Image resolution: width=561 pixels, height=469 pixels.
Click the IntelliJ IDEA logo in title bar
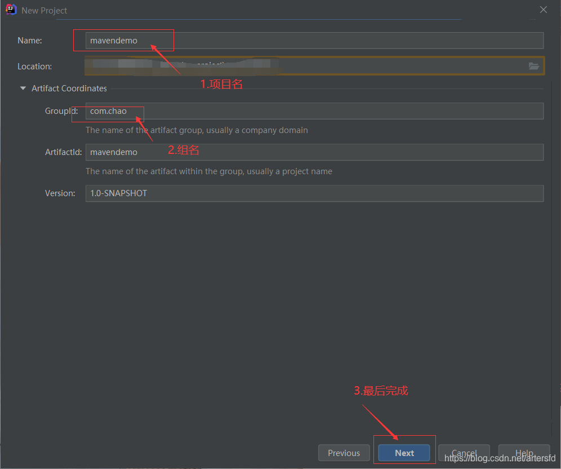[x=11, y=10]
